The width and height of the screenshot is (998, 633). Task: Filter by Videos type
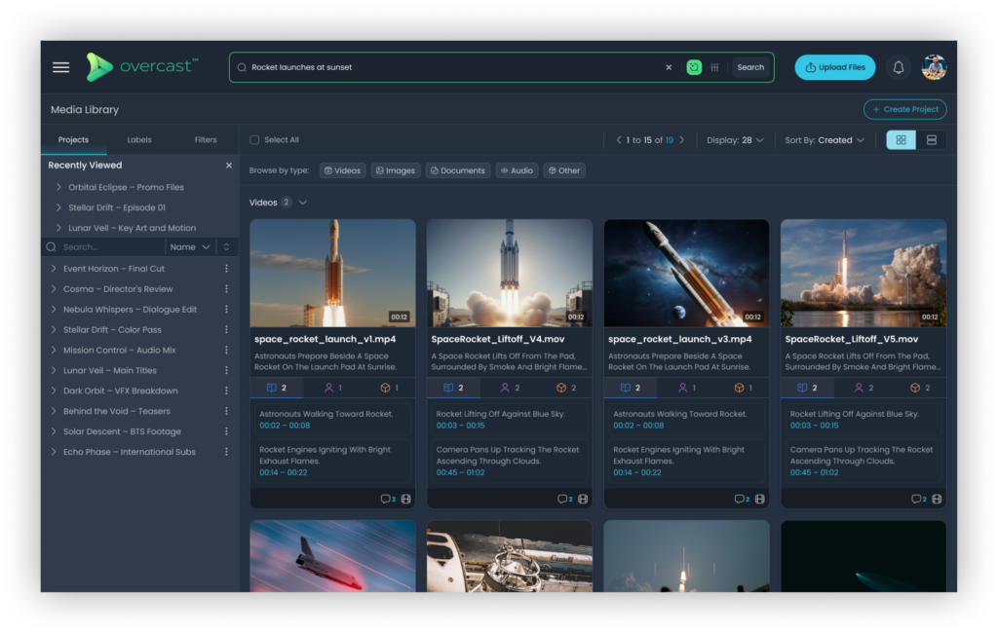point(342,170)
